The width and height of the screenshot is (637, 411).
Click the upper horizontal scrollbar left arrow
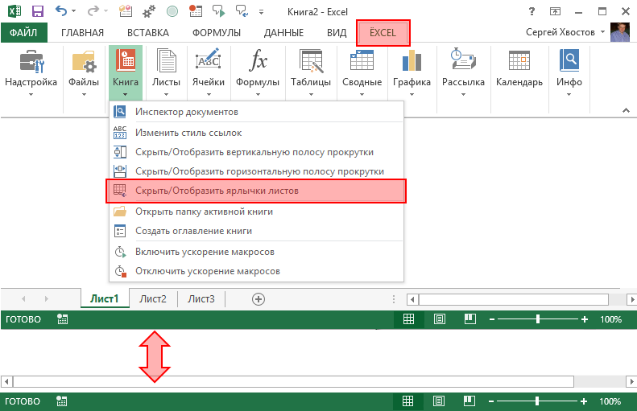[412, 299]
